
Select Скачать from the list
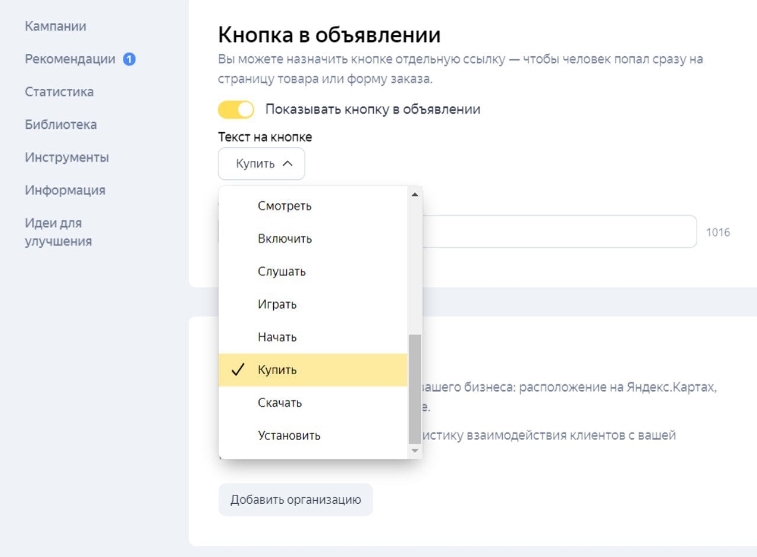coord(280,403)
